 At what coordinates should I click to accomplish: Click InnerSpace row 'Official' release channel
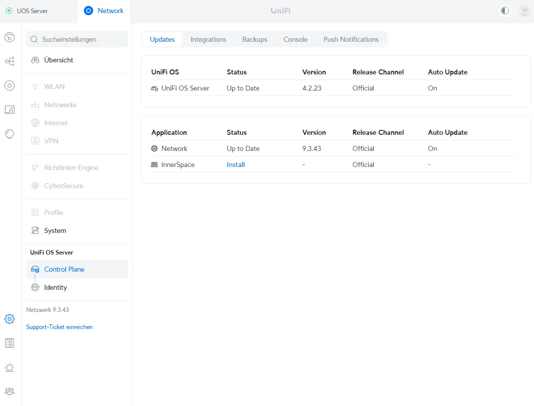(363, 165)
